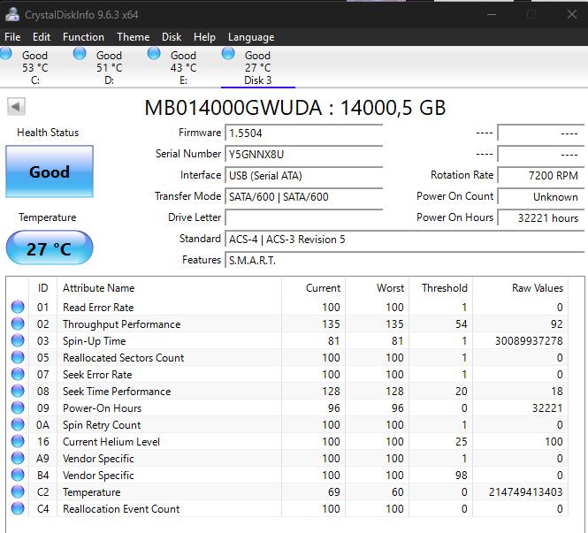Click status orb for Throughput Performance
Screen dimensions: 588x533
tap(18, 324)
